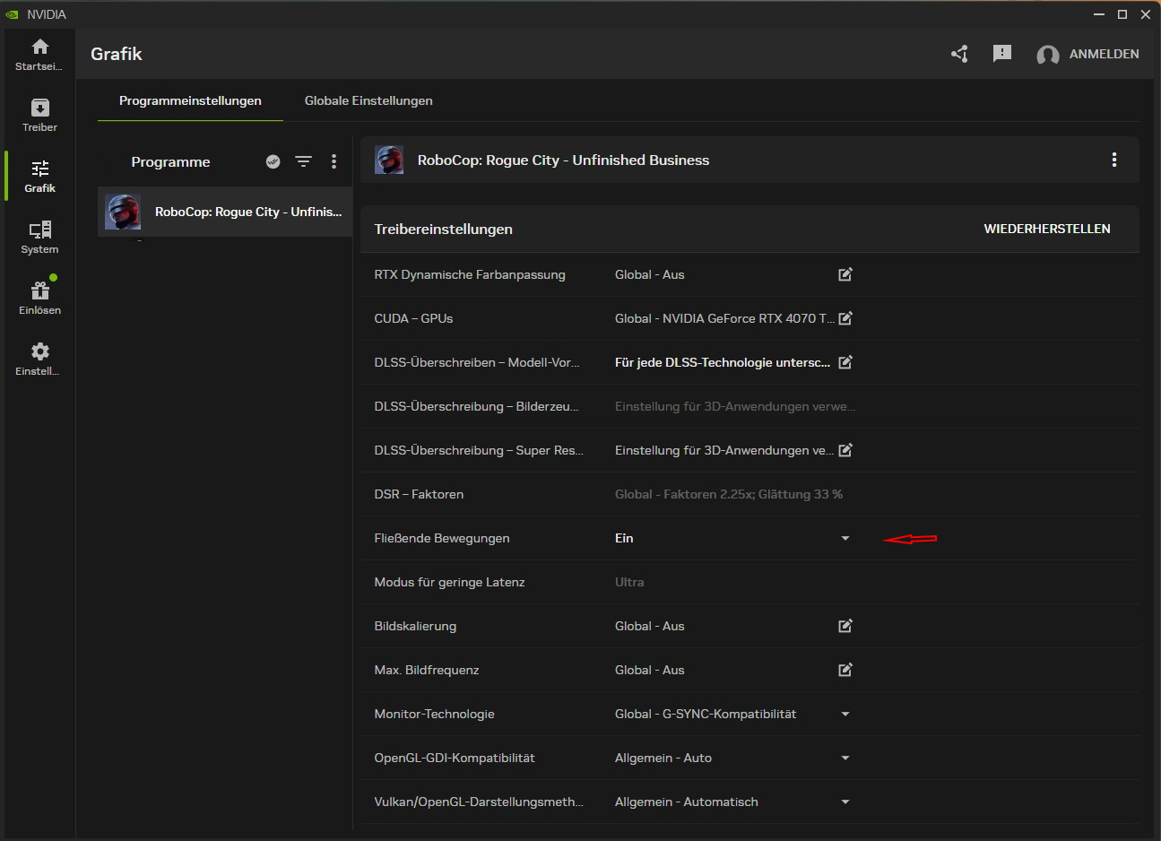
Task: Edit the Max. Bildfrequenz setting
Action: (x=845, y=670)
